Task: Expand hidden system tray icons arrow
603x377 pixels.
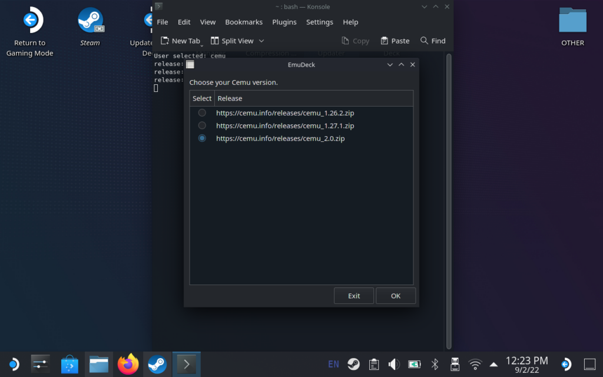Action: coord(493,364)
